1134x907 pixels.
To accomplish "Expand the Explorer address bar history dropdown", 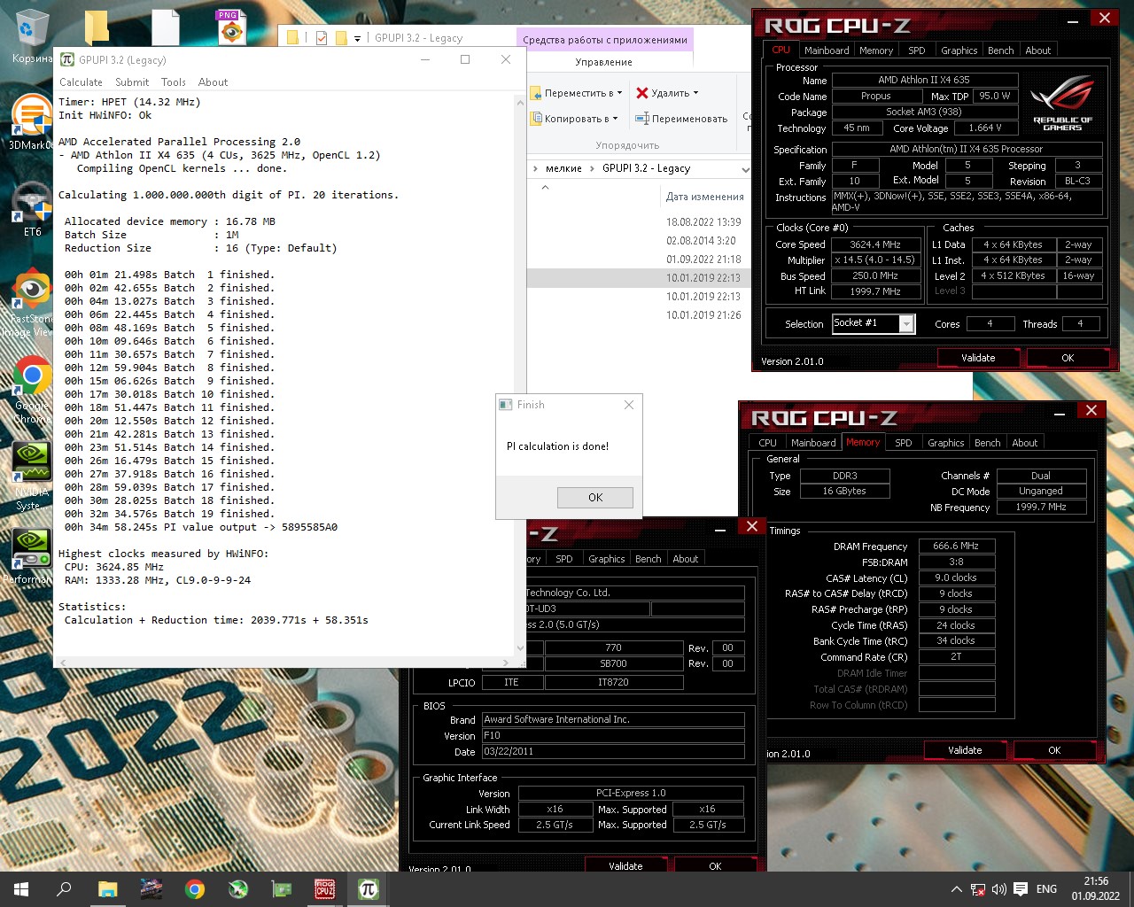I will click(745, 168).
